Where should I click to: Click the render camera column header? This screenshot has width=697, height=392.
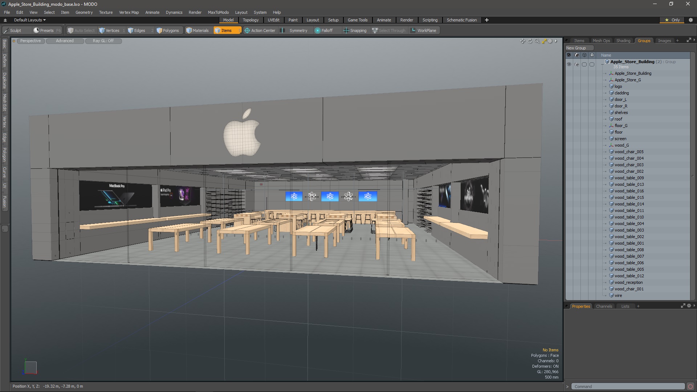577,55
